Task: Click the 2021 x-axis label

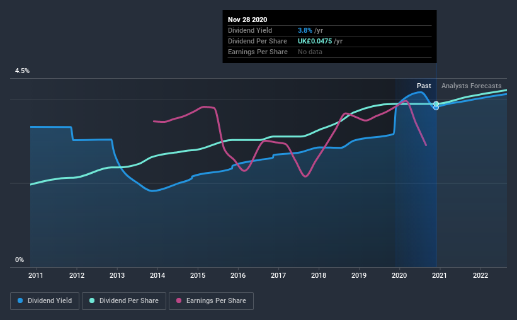Action: click(x=440, y=275)
